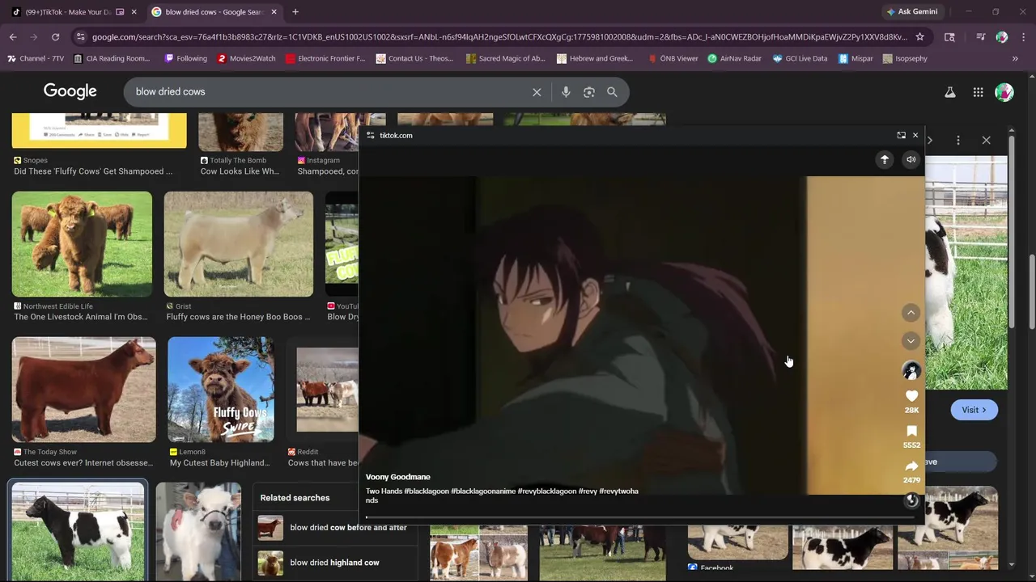This screenshot has height=582, width=1036.
Task: Click the browser address bar URL
Action: tap(499, 37)
